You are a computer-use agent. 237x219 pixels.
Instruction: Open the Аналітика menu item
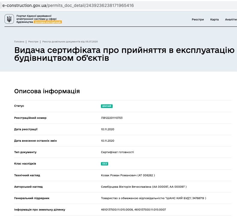[x=231, y=20]
